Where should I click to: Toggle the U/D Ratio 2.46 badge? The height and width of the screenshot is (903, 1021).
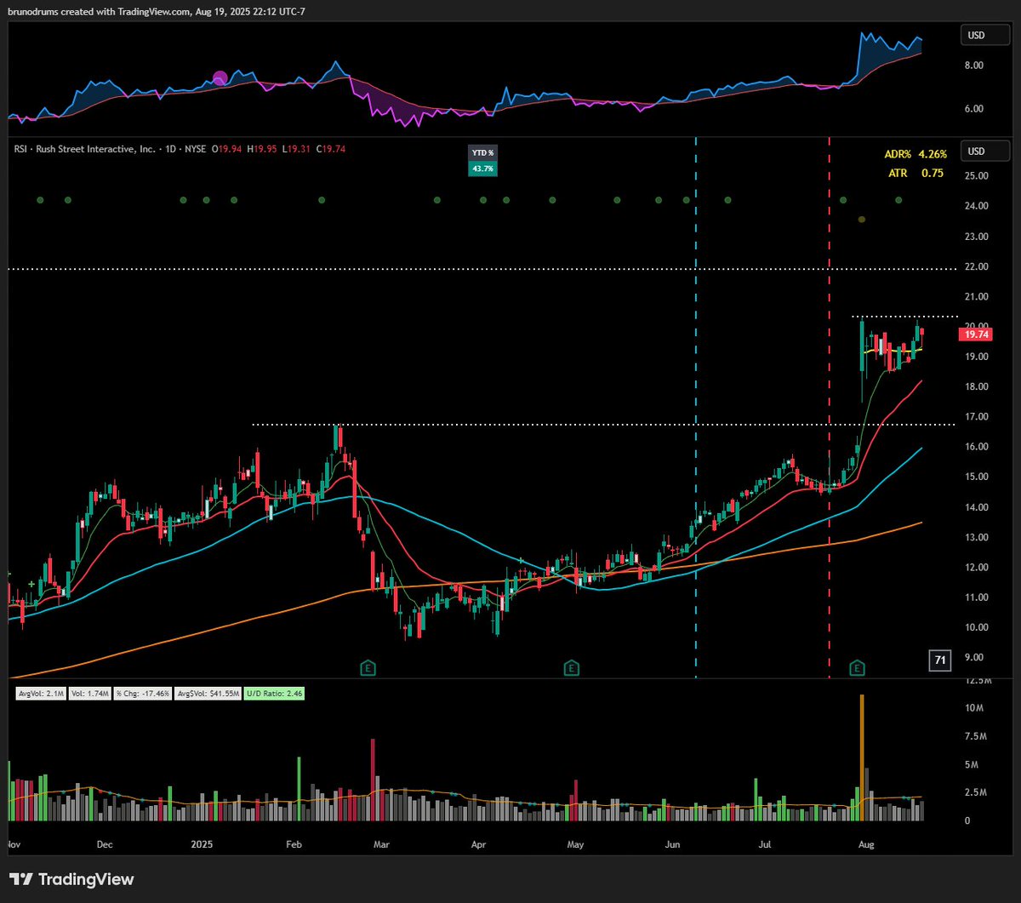pos(272,693)
